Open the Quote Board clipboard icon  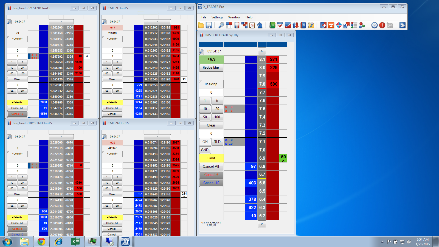click(x=252, y=25)
